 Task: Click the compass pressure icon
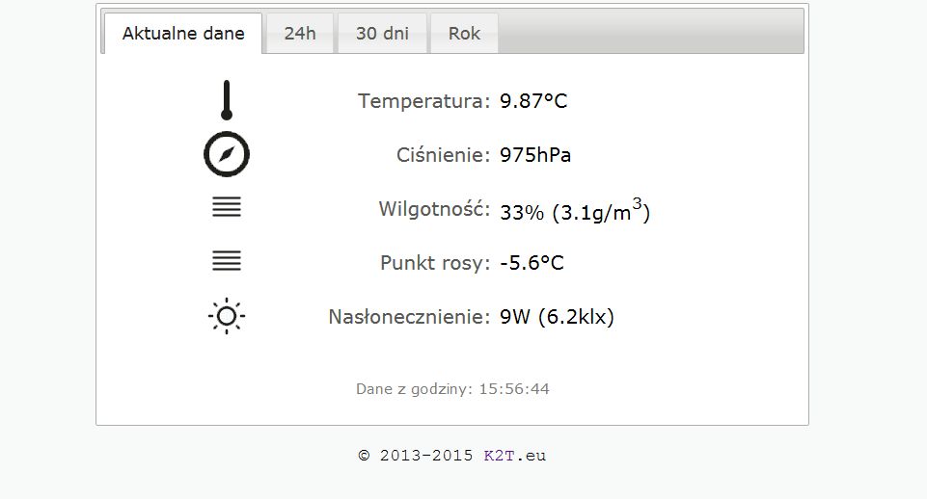click(227, 154)
